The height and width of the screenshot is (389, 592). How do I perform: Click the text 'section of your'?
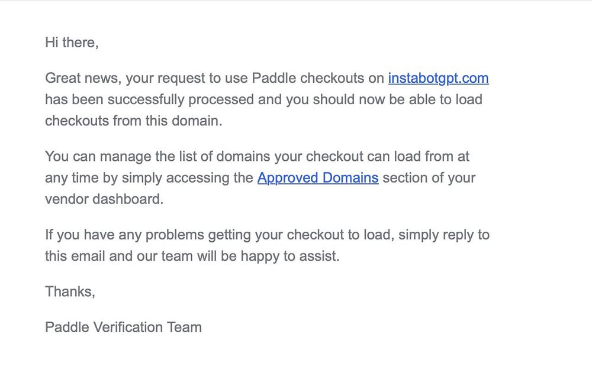click(429, 178)
